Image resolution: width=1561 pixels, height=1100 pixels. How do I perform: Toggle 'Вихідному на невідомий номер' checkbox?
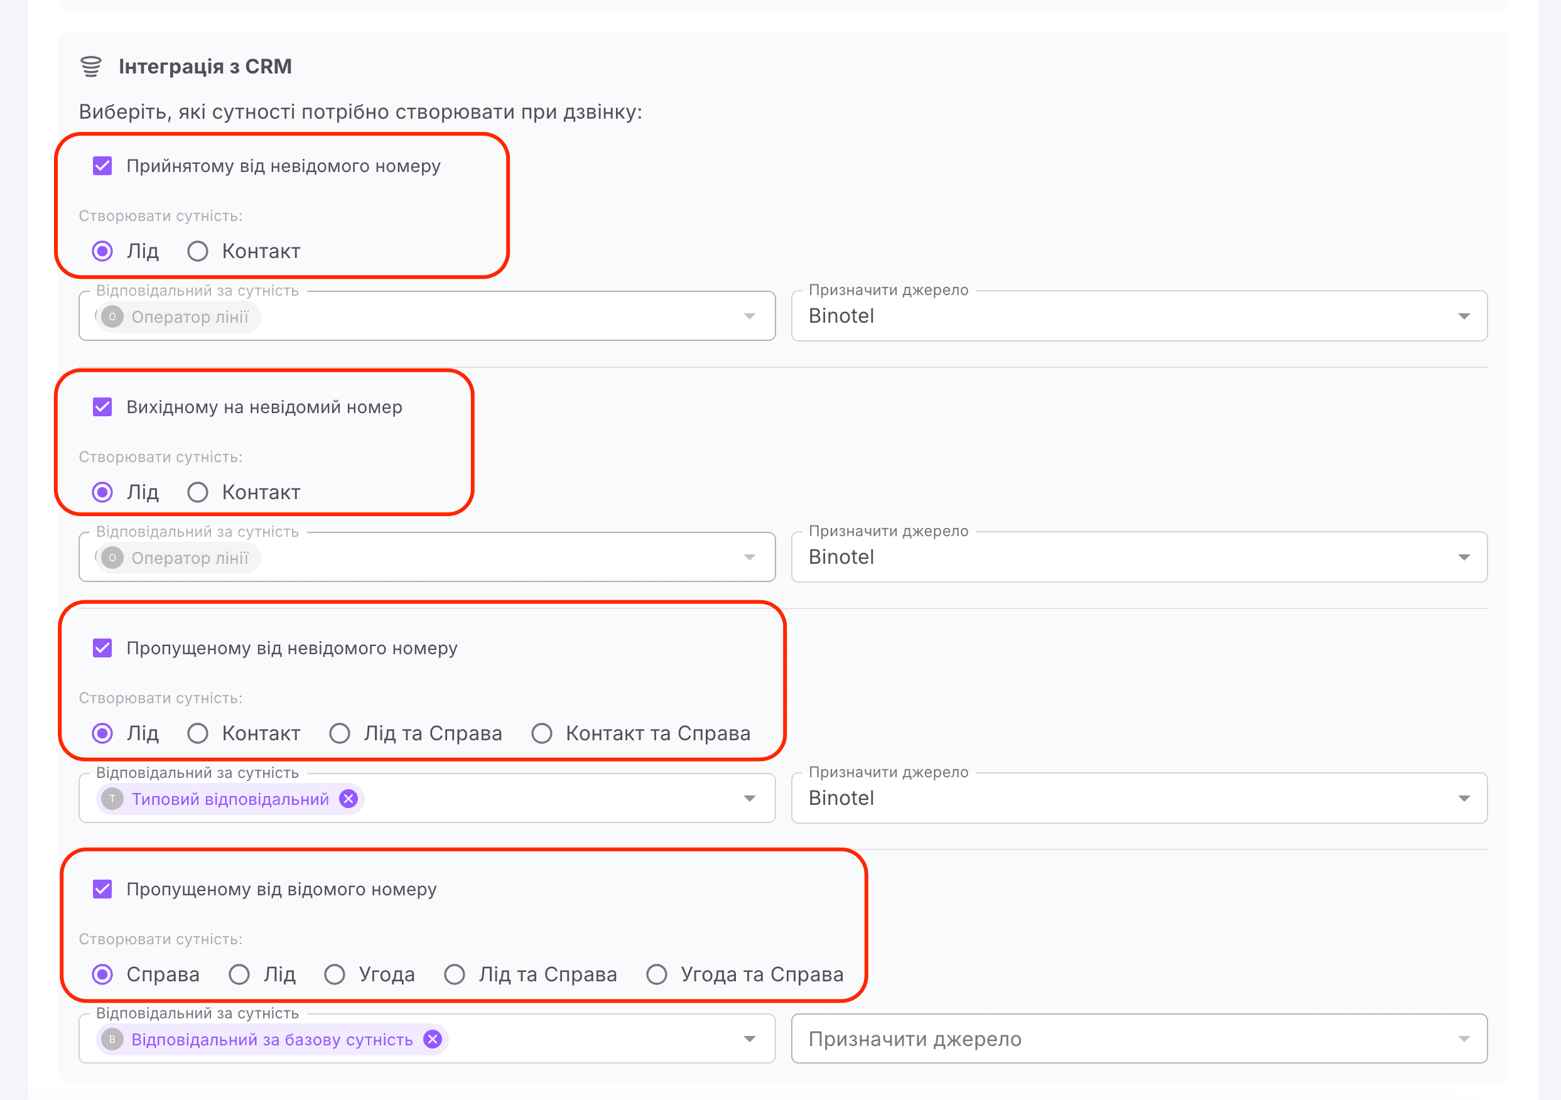[102, 407]
